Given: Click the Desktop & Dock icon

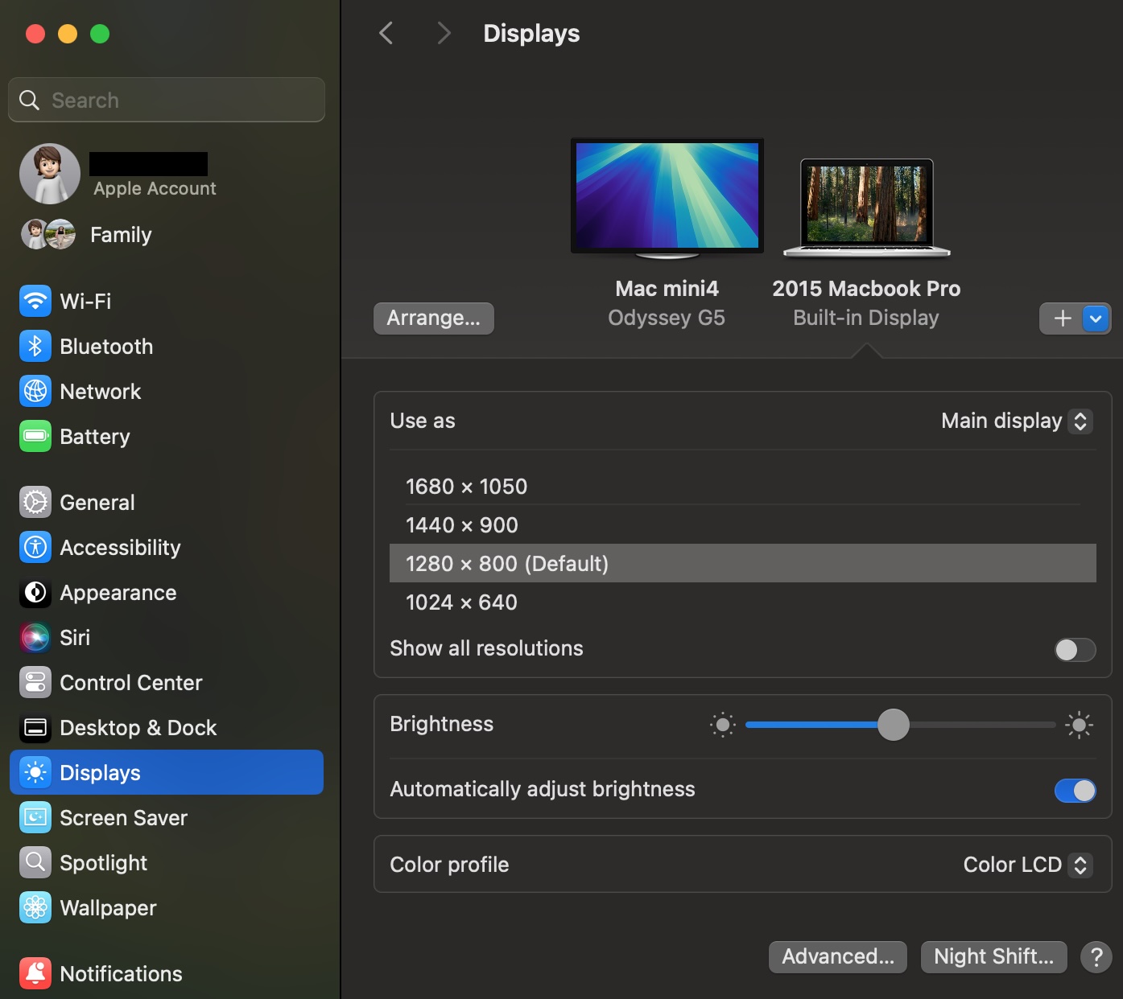Looking at the screenshot, I should pyautogui.click(x=35, y=728).
